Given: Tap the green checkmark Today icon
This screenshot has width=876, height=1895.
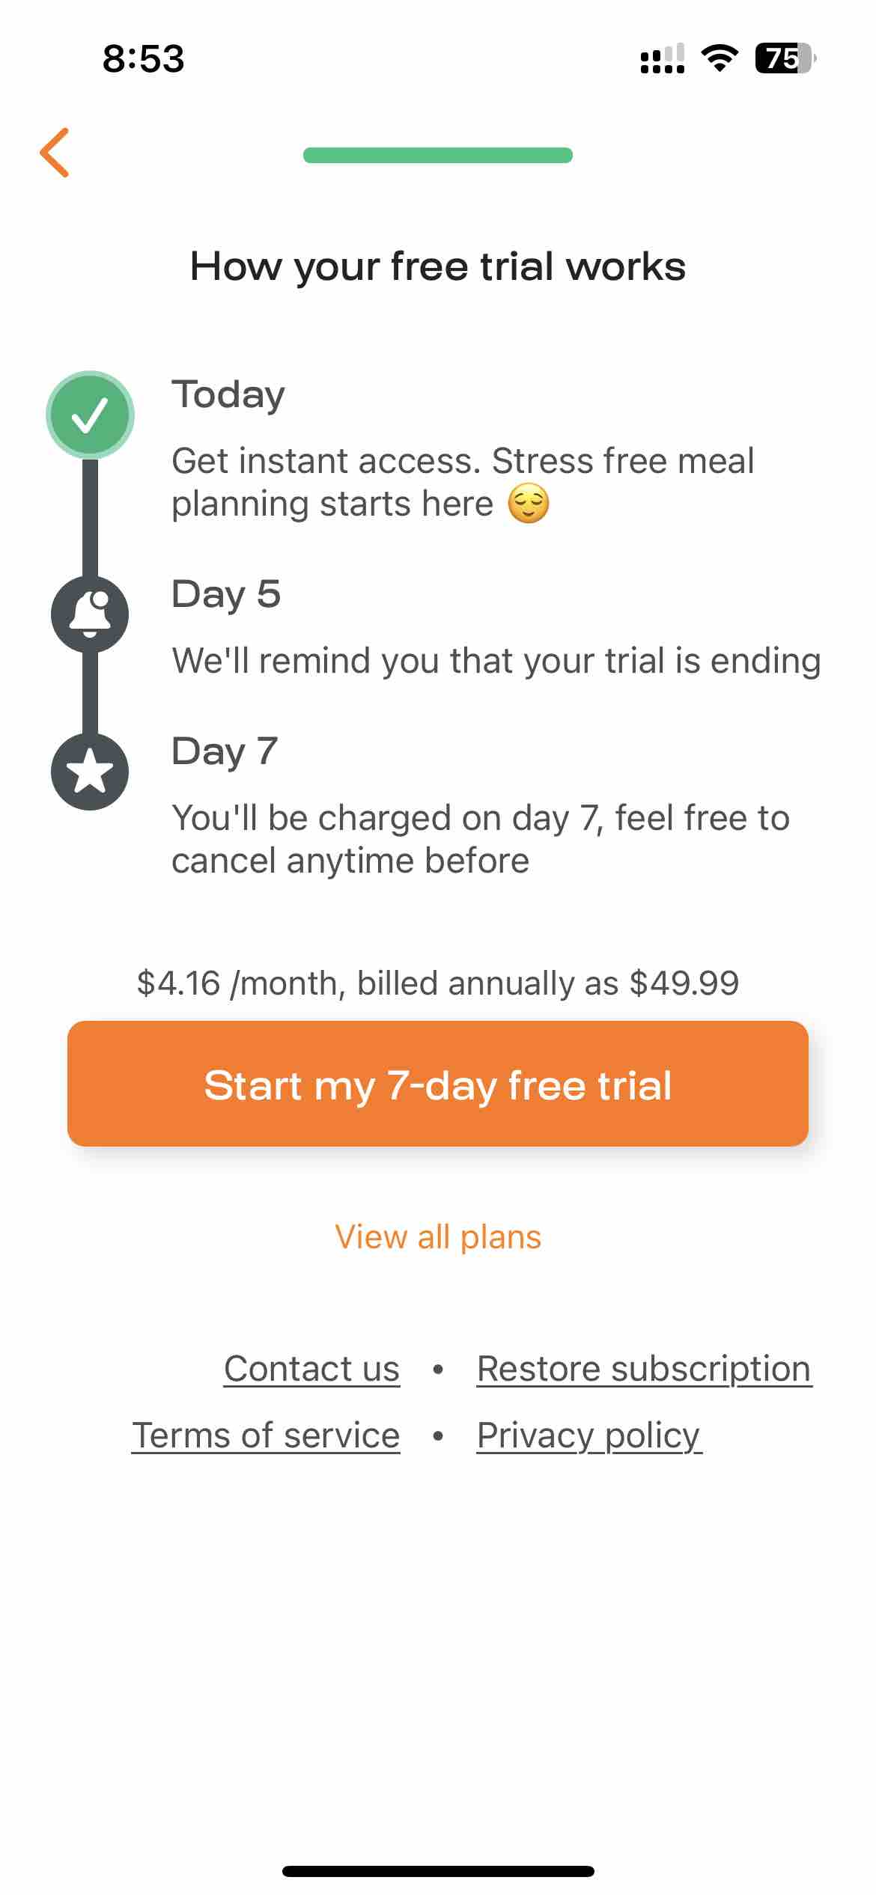Looking at the screenshot, I should [x=90, y=415].
